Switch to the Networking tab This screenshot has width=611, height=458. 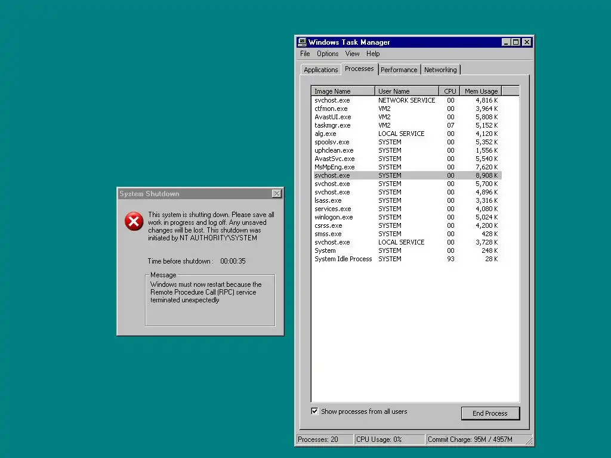pos(440,70)
